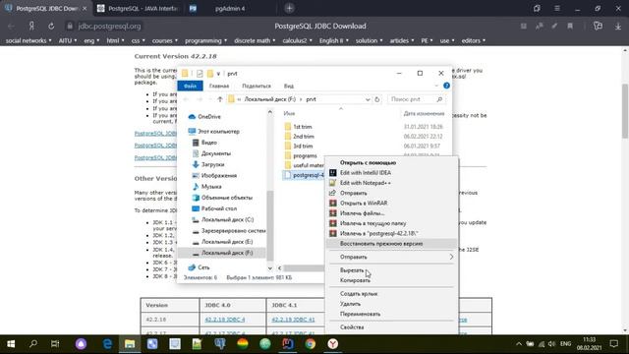Screen dimensions: 629x354
Task: Select the 3rd trim folder
Action: pos(303,147)
